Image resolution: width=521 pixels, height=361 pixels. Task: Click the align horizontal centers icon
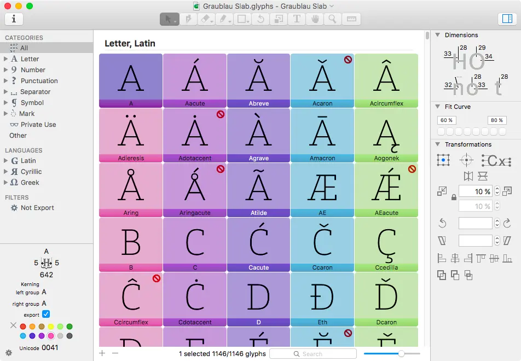coord(455,258)
